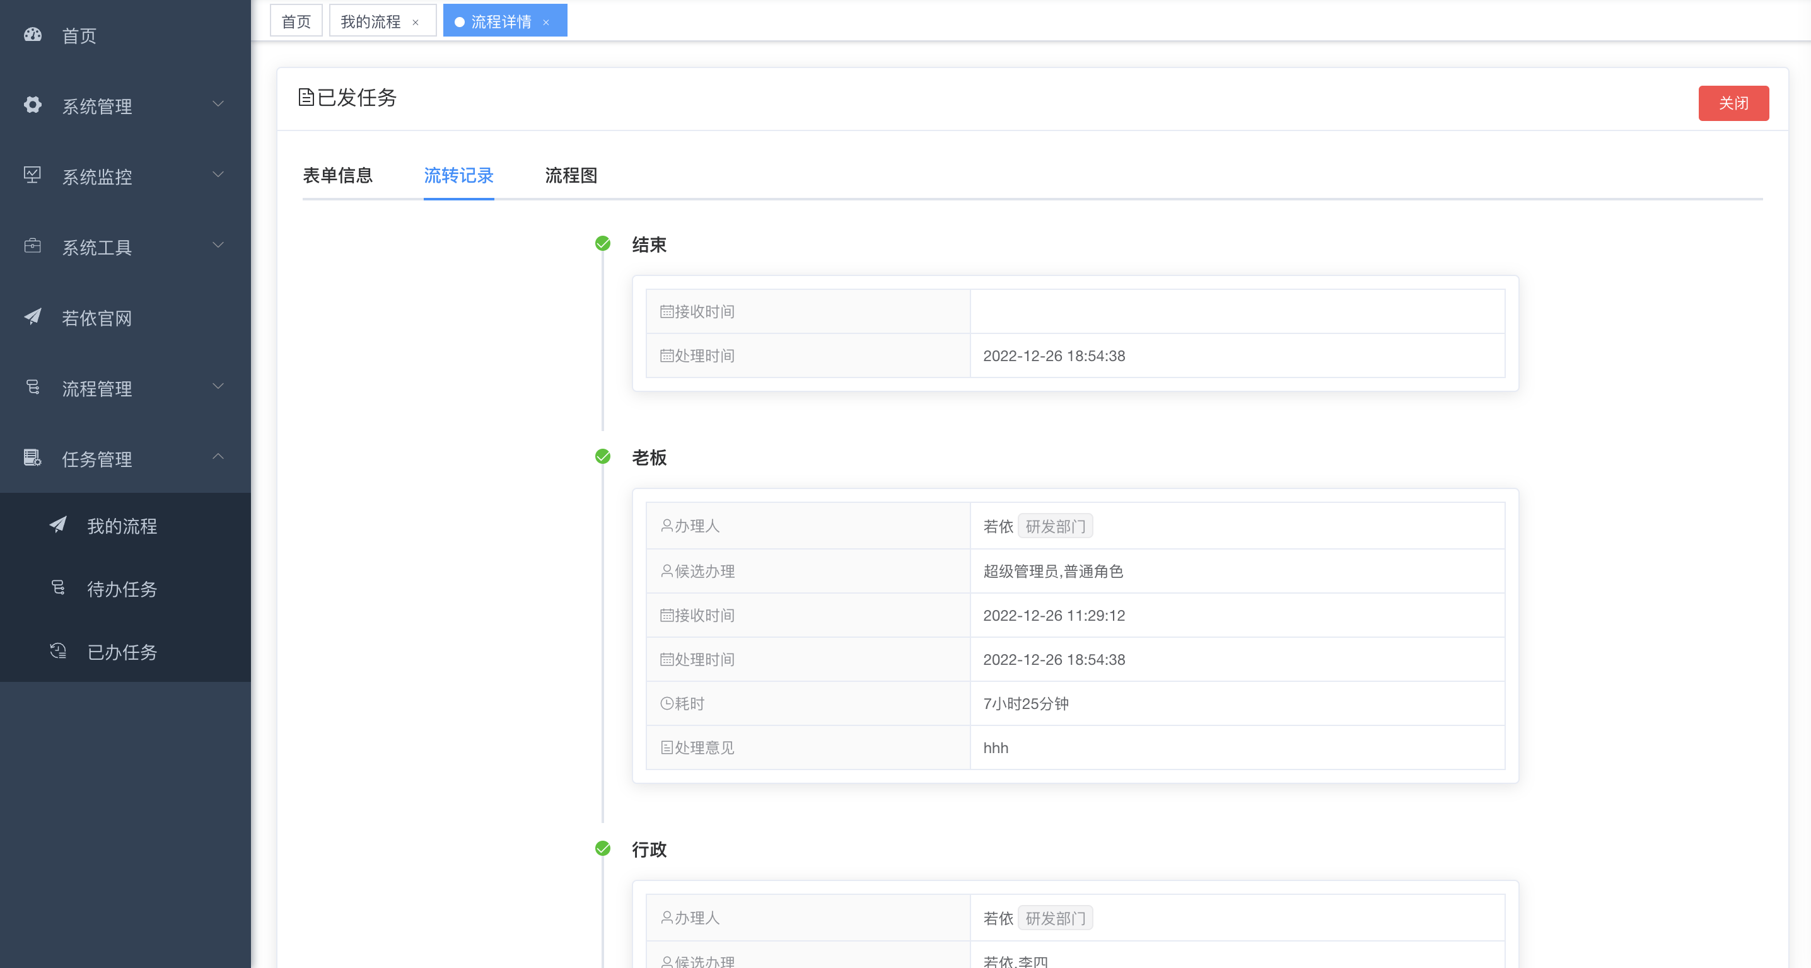The height and width of the screenshot is (968, 1811).
Task: Click the green check next to 结束 node
Action: (x=602, y=244)
